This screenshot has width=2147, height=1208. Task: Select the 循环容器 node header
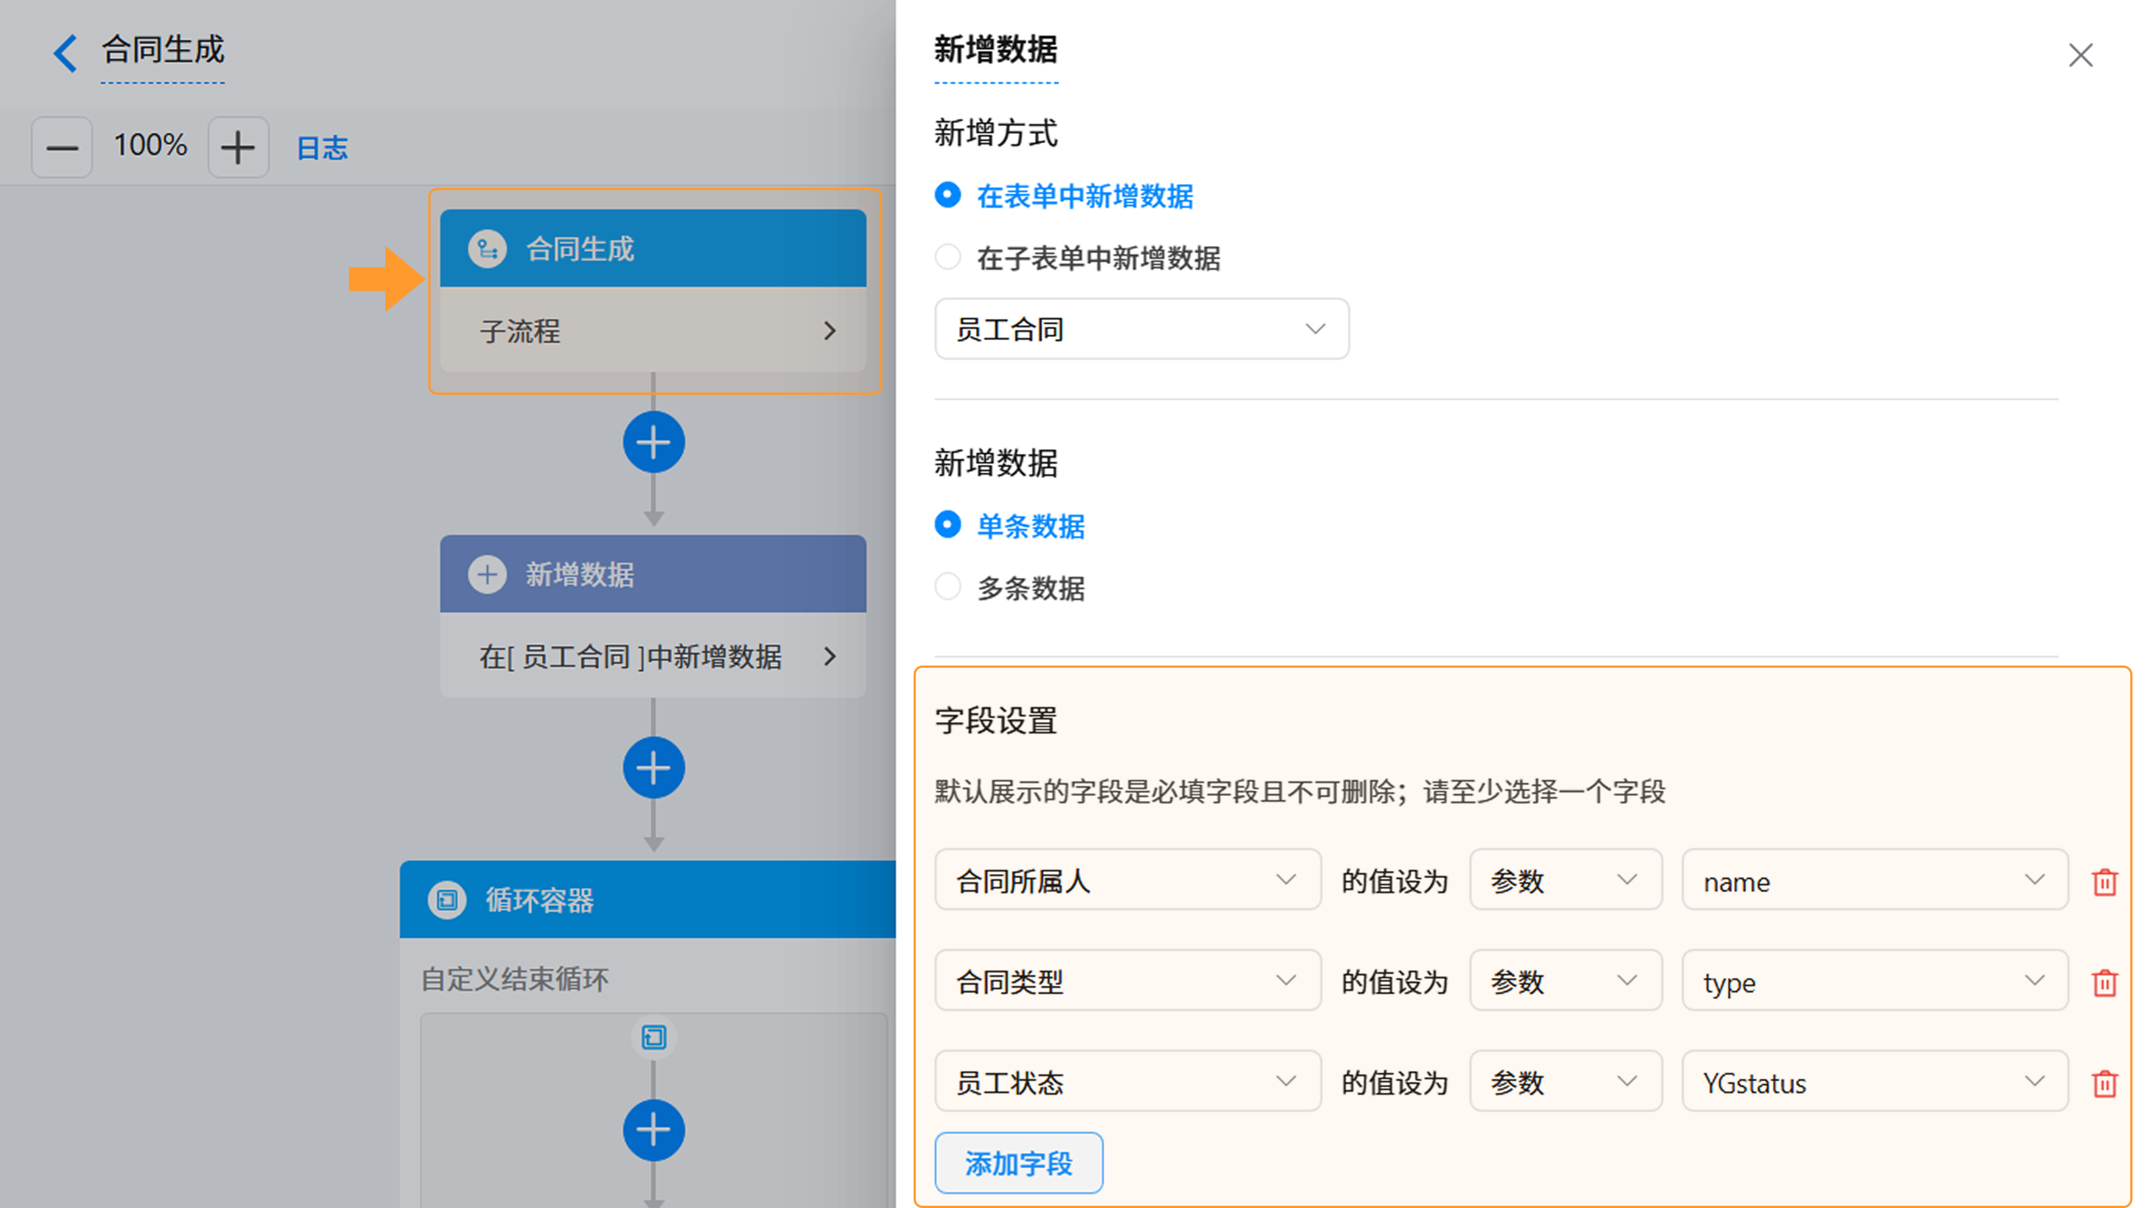tap(647, 899)
